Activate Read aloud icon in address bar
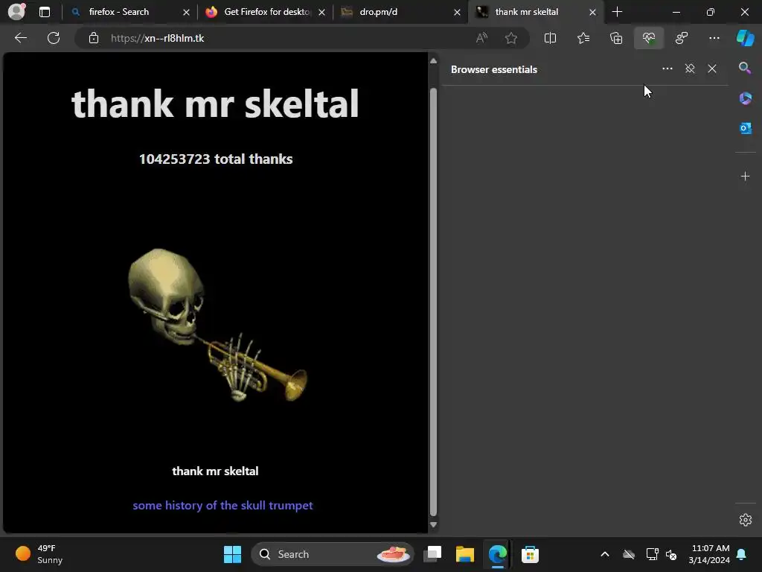Screen dimensions: 762x572 (x=481, y=38)
